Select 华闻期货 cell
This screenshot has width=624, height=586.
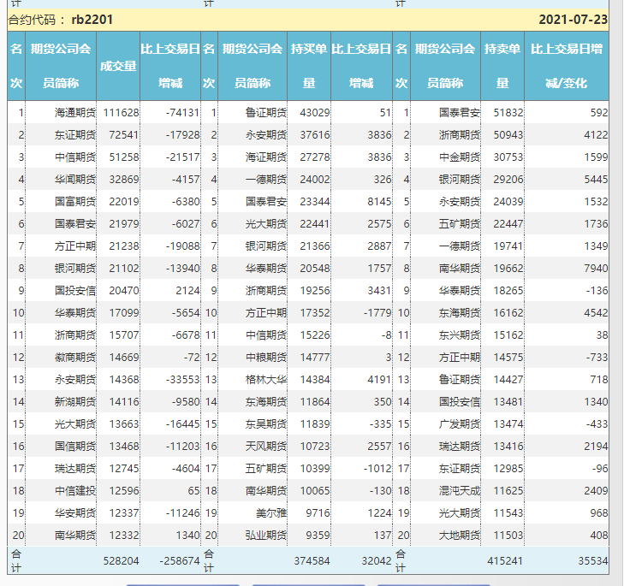[75, 180]
